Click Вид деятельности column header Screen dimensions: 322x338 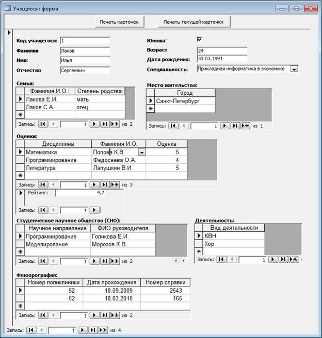click(x=234, y=228)
